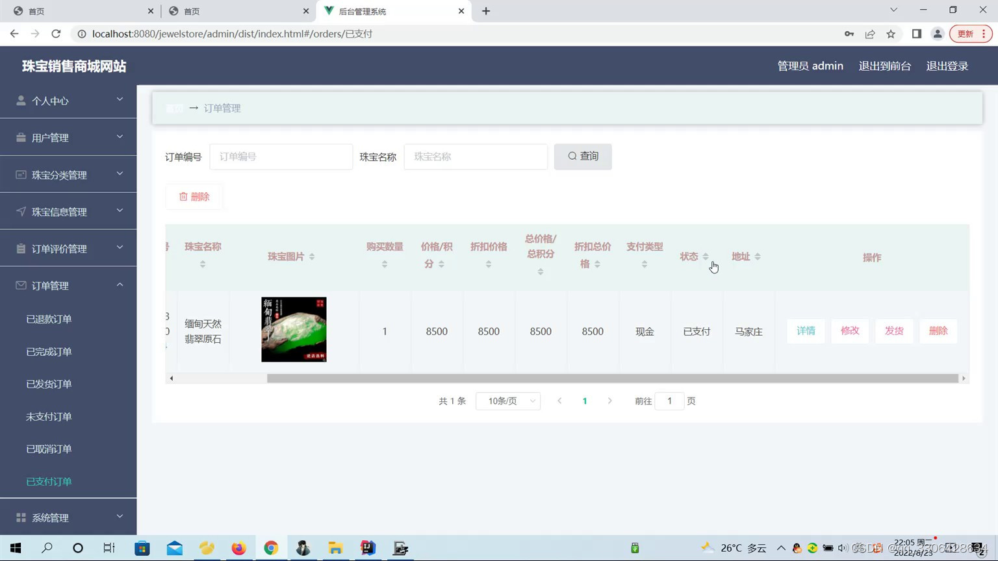Open 详情 for the 缅甸天然翡翠原石 order
This screenshot has width=998, height=561.
click(x=806, y=330)
